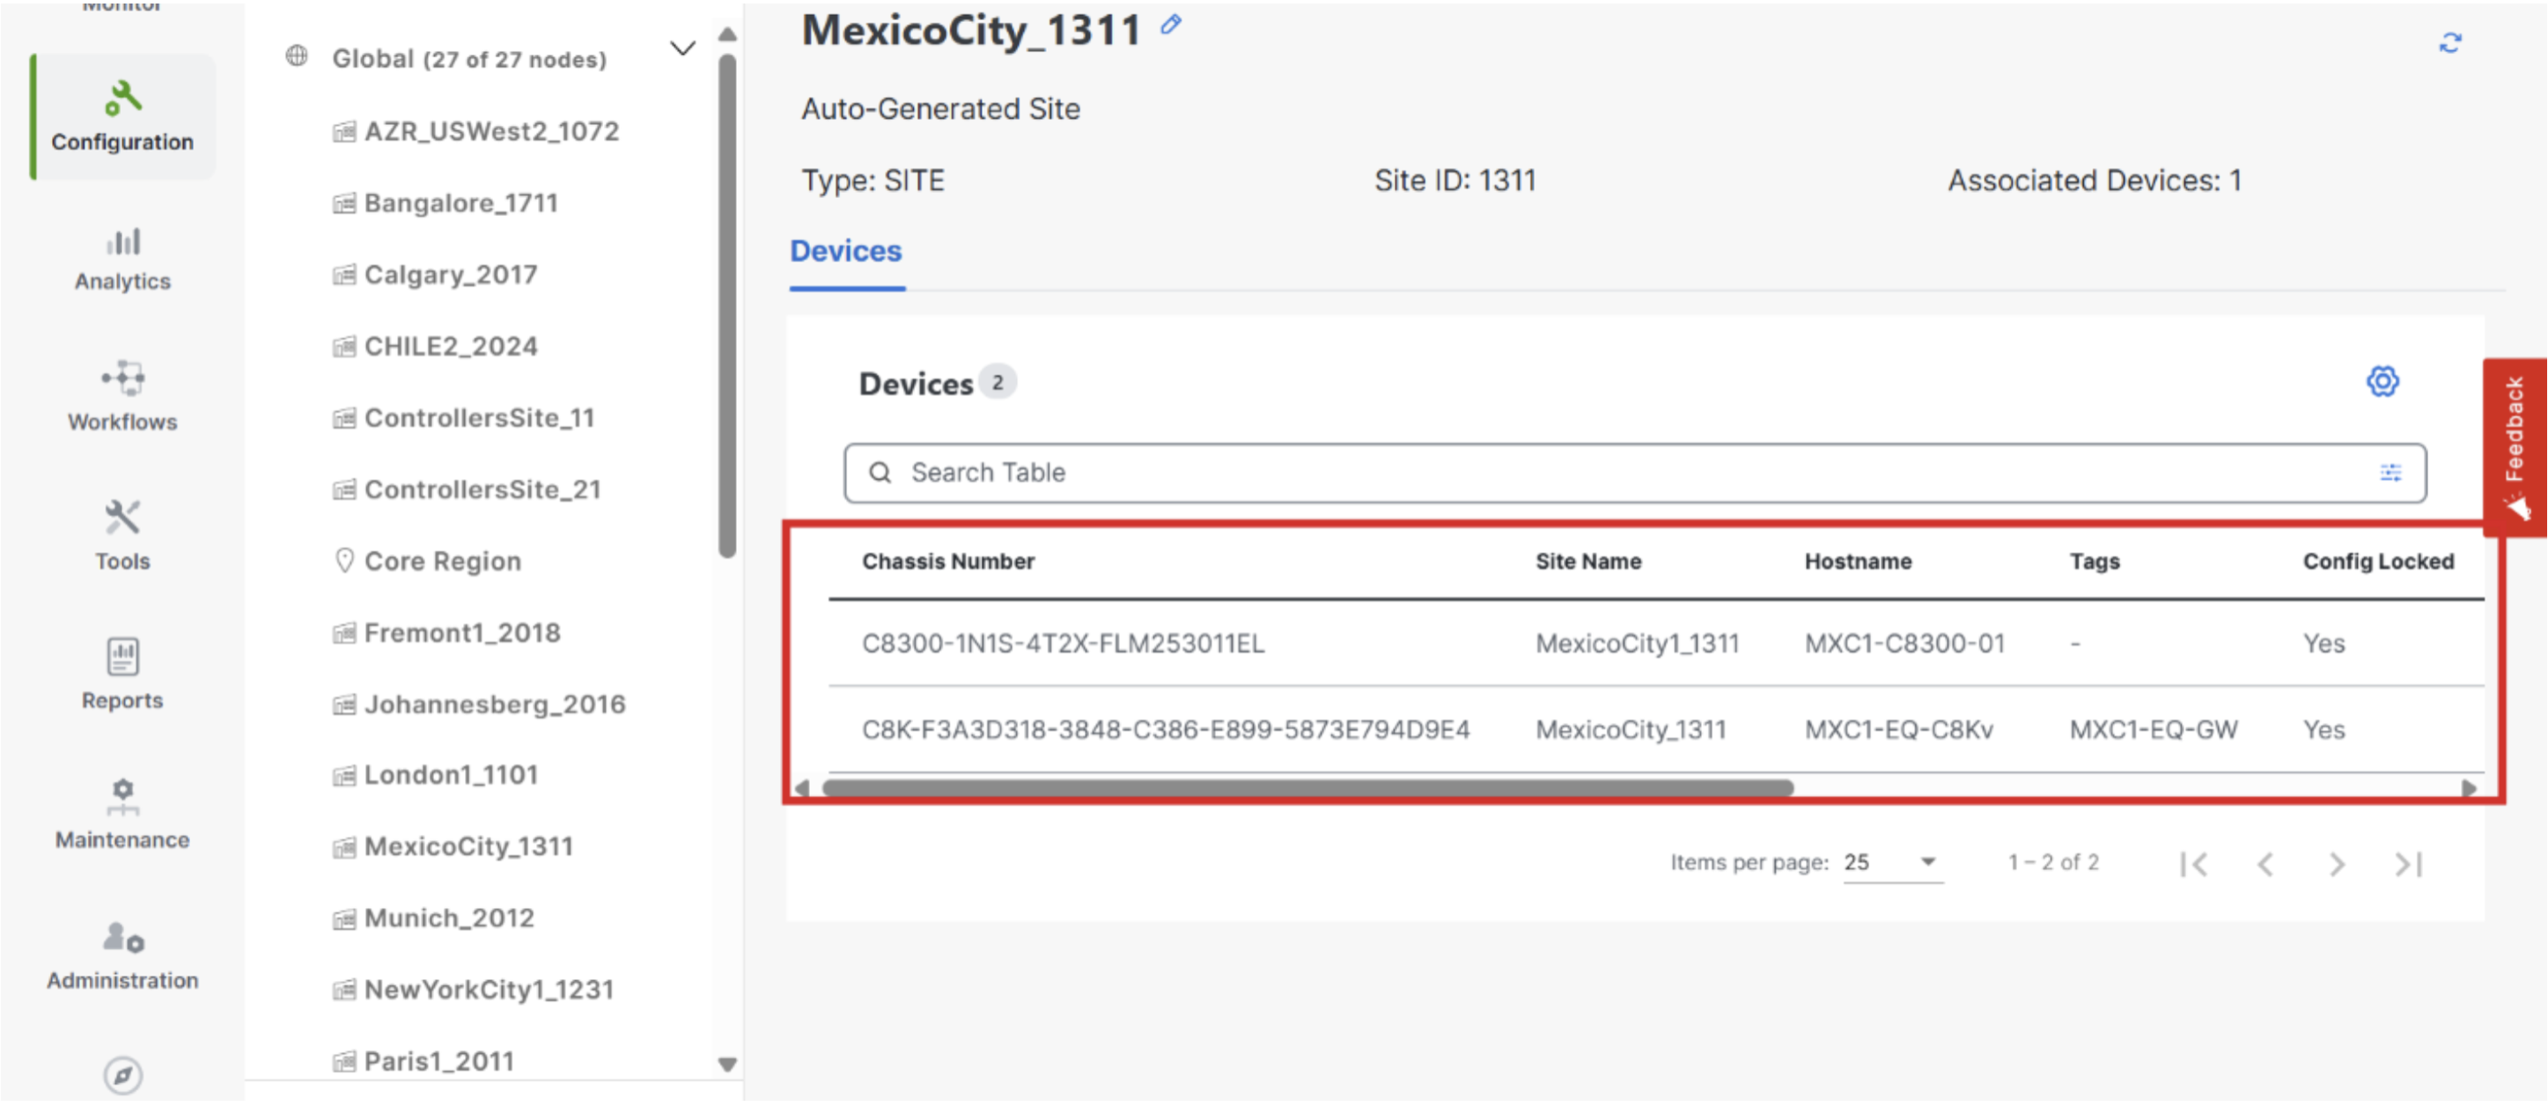The image size is (2548, 1106).
Task: Edit the MexicoCity_1311 site name with the pencil icon
Action: (1171, 25)
